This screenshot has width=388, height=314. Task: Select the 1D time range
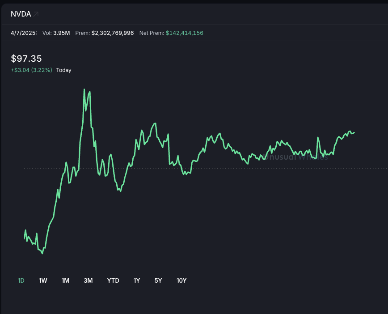tap(21, 280)
